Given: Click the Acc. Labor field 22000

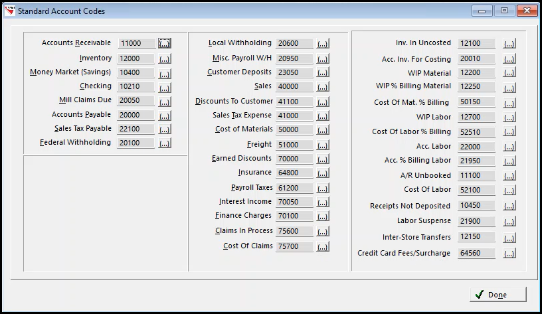Looking at the screenshot, I should (476, 147).
